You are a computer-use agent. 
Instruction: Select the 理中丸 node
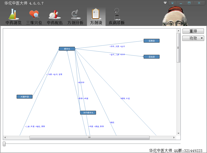coord(67,49)
